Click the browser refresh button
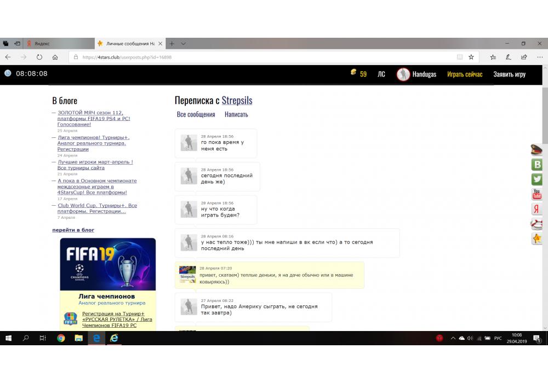Image resolution: width=548 pixels, height=383 pixels. 39,57
